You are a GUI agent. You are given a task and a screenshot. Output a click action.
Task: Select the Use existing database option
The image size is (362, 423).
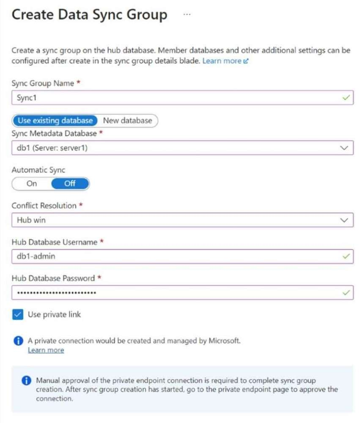[x=55, y=121]
